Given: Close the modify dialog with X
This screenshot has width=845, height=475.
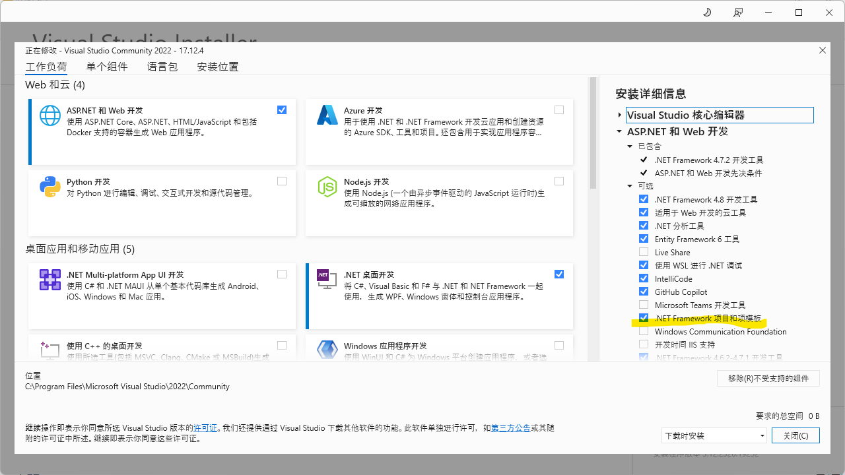Looking at the screenshot, I should (x=823, y=50).
